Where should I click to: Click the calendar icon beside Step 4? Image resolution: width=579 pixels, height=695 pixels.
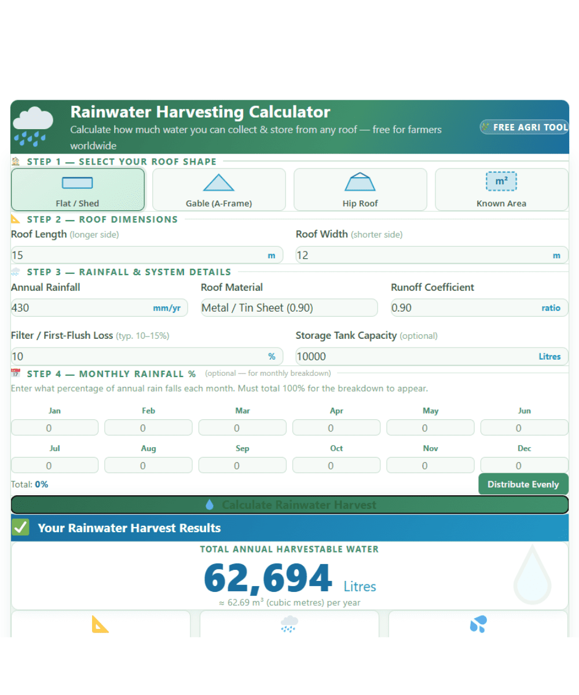(16, 374)
